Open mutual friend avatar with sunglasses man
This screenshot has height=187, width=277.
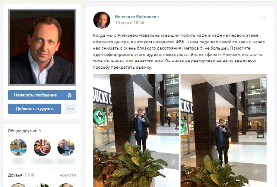(42, 147)
